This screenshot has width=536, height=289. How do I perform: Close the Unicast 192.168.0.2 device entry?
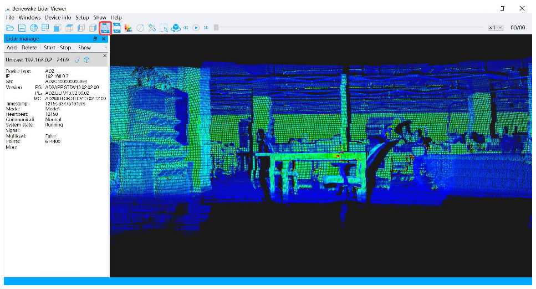tap(105, 55)
